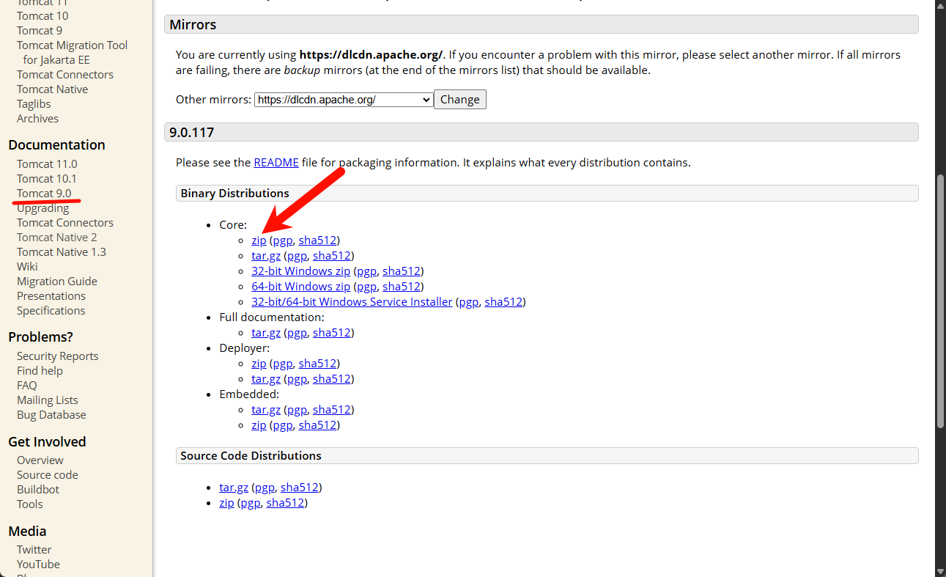Open the Migration Guide link
This screenshot has height=577, width=946.
tap(57, 282)
